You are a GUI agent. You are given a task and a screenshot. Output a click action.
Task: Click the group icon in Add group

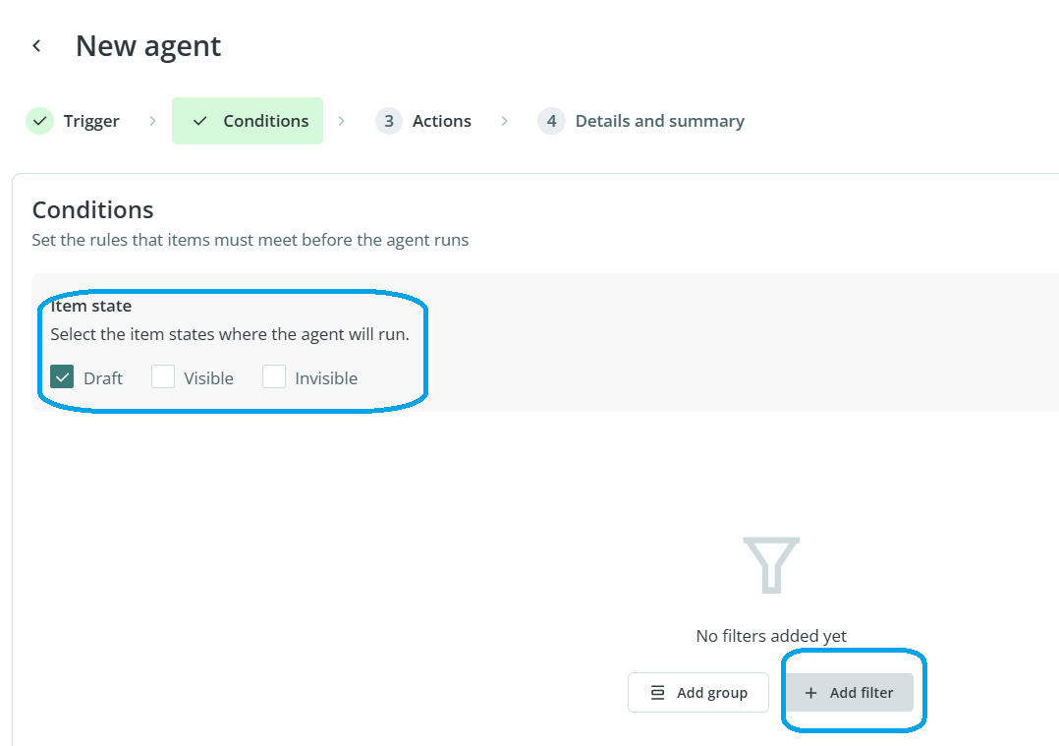click(658, 693)
